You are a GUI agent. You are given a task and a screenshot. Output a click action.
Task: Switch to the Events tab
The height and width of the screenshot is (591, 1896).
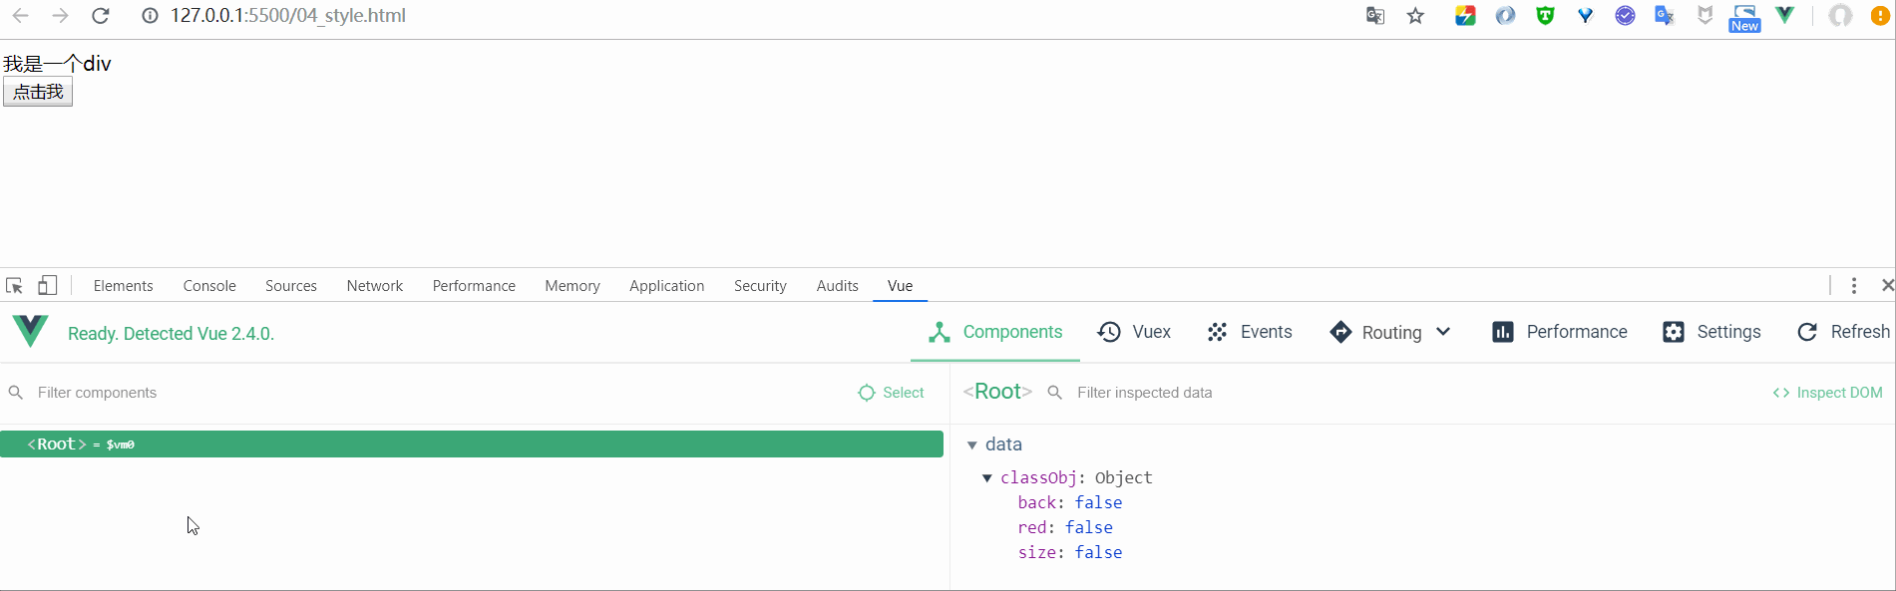pos(1250,332)
